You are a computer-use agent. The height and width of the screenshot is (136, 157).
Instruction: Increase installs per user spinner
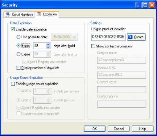[48, 99]
